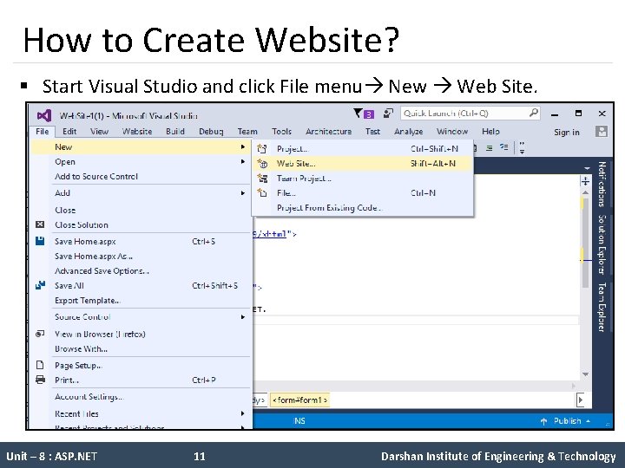Image resolution: width=625 pixels, height=468 pixels.
Task: Click the Sign in link
Action: [x=566, y=132]
